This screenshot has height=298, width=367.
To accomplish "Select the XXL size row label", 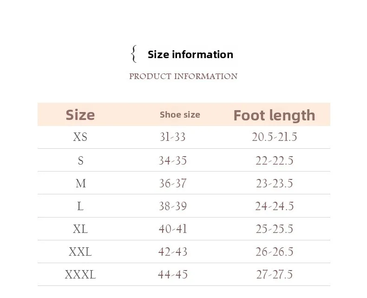I will [x=80, y=252].
